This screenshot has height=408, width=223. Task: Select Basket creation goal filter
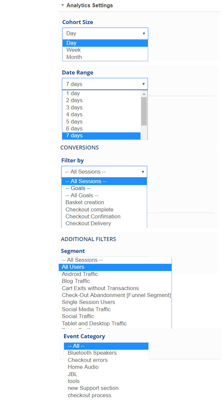click(x=85, y=202)
